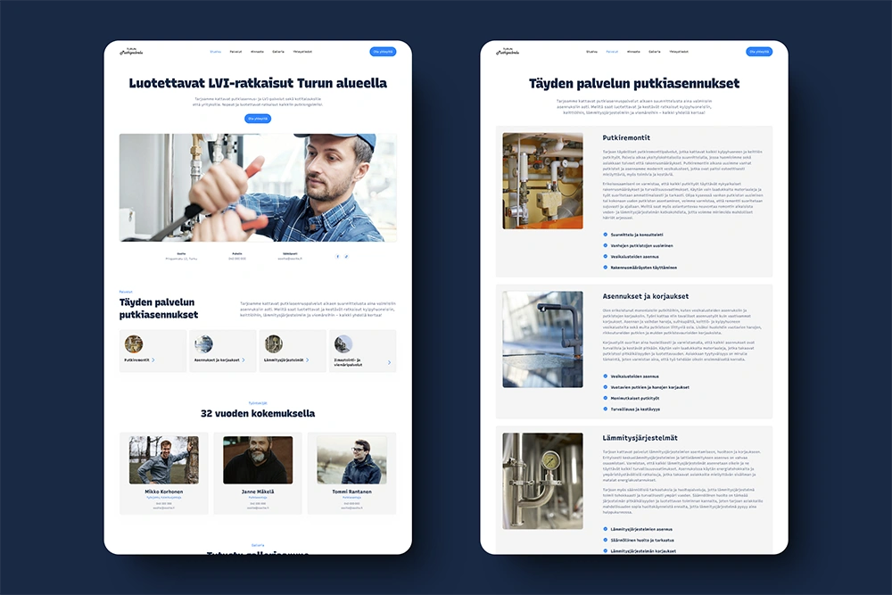Viewport: 892px width, 595px height.
Task: Click the check icon beside 'Vanhojen putkistojen uusiminen'
Action: coord(606,245)
